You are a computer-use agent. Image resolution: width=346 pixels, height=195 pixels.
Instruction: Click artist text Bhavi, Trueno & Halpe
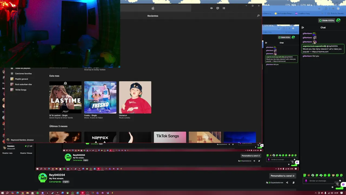94,118
